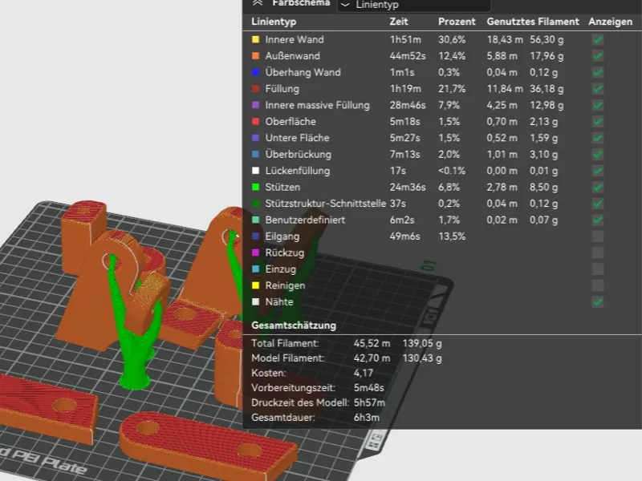This screenshot has width=642, height=481.
Task: Toggle Untere Fläche display checkbox
Action: pos(597,138)
